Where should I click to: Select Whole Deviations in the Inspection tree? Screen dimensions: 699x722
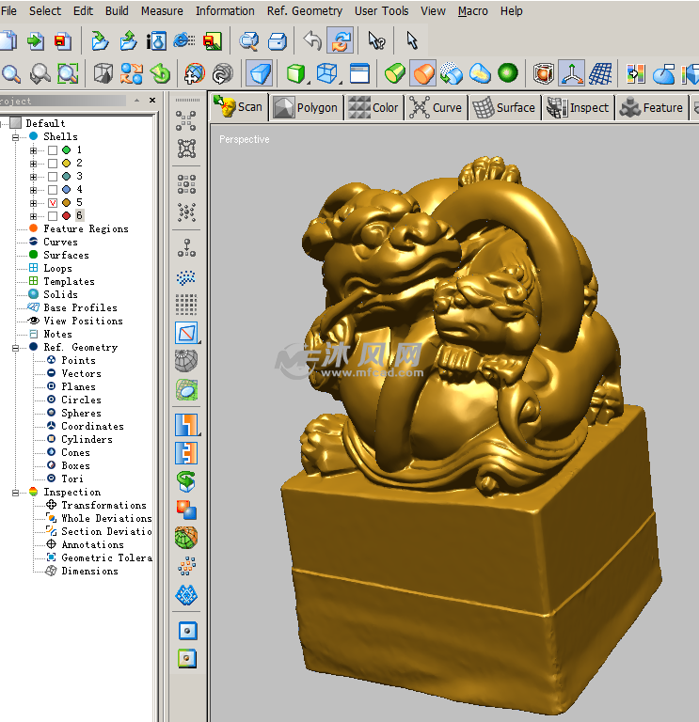(105, 518)
